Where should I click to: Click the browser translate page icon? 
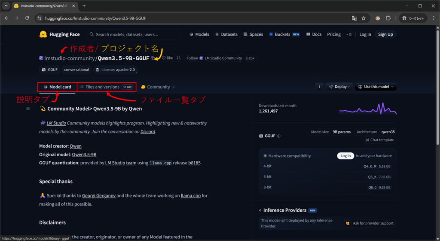(354, 19)
